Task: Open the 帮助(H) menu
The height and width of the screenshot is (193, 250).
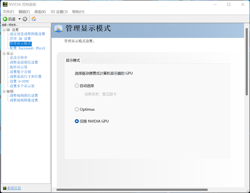Action: (x=78, y=12)
